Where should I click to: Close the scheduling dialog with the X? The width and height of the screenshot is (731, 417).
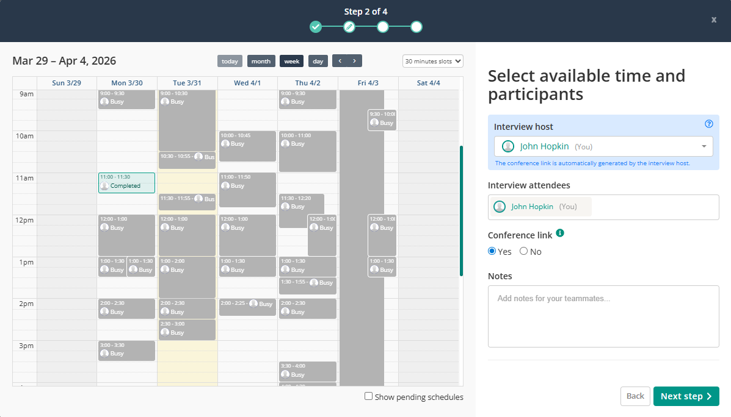tap(713, 20)
